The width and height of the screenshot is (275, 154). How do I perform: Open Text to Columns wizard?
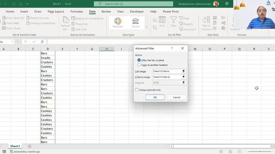pyautogui.click(x=206, y=23)
